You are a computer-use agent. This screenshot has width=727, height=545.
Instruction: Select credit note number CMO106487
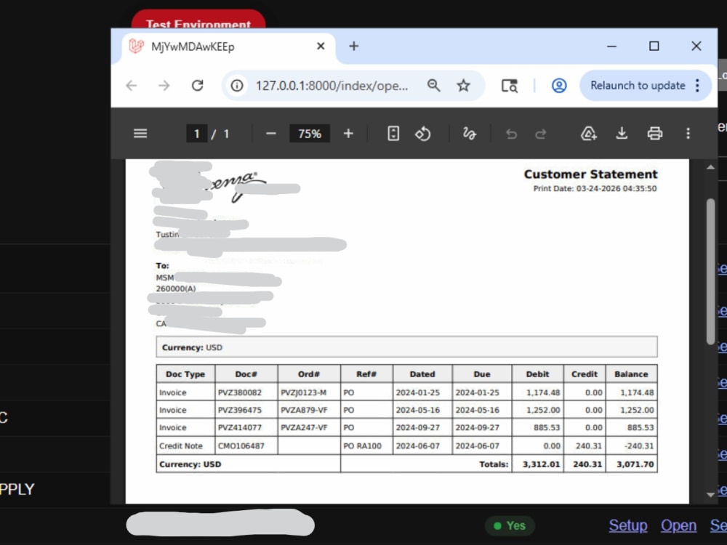(241, 446)
